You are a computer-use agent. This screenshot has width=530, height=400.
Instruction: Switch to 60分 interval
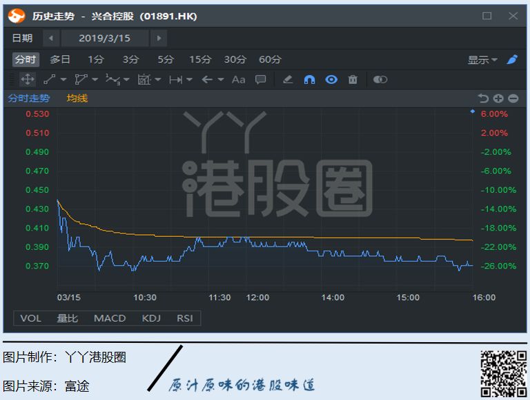point(270,60)
